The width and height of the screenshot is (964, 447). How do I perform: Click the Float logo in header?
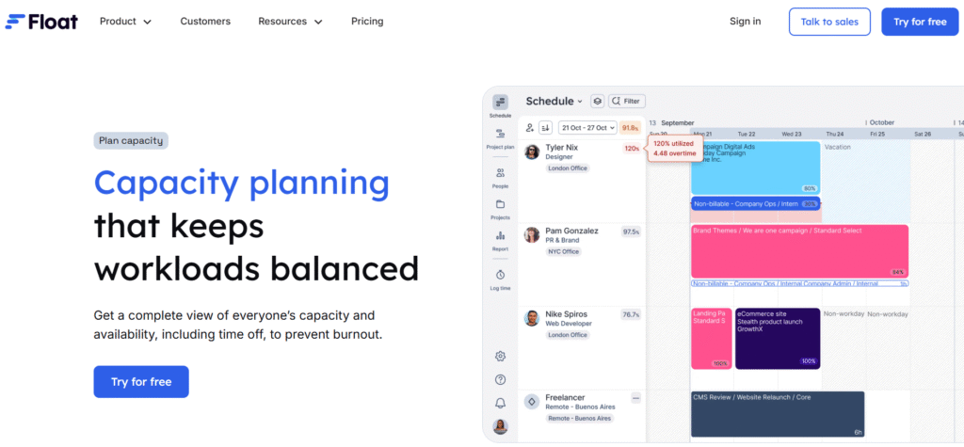(x=41, y=22)
